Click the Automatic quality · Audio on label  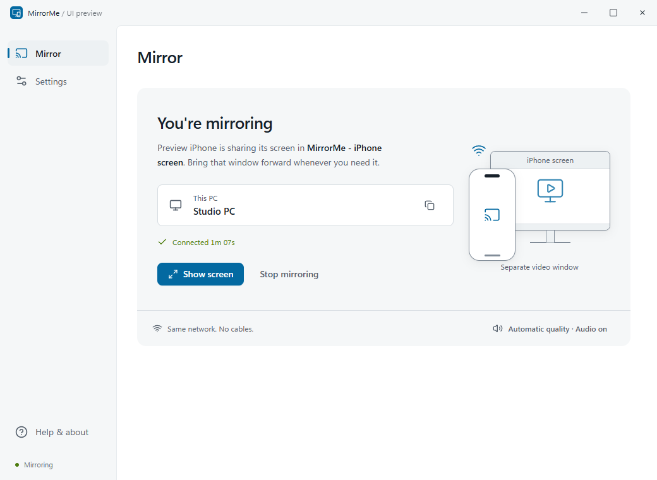[x=557, y=329]
